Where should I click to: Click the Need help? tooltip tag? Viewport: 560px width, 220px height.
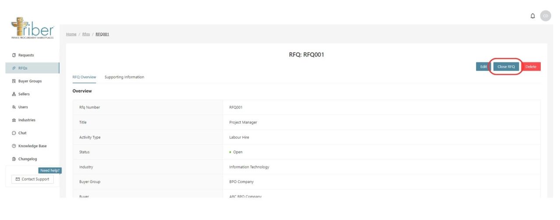(50, 171)
